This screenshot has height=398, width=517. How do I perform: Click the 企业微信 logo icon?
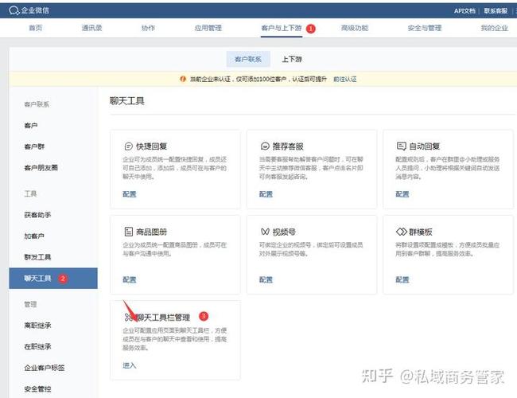pyautogui.click(x=14, y=10)
